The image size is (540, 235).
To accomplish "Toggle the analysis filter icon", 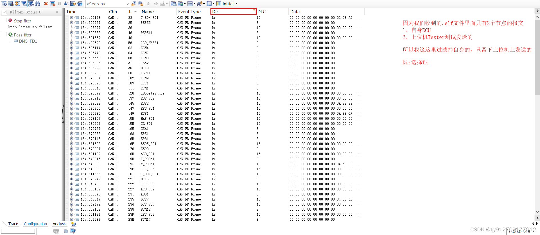I will 24,4.
